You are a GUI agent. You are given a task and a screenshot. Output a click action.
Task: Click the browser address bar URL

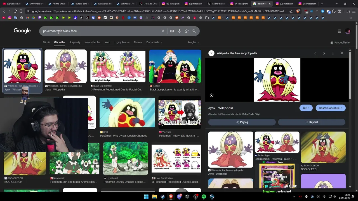point(159,11)
